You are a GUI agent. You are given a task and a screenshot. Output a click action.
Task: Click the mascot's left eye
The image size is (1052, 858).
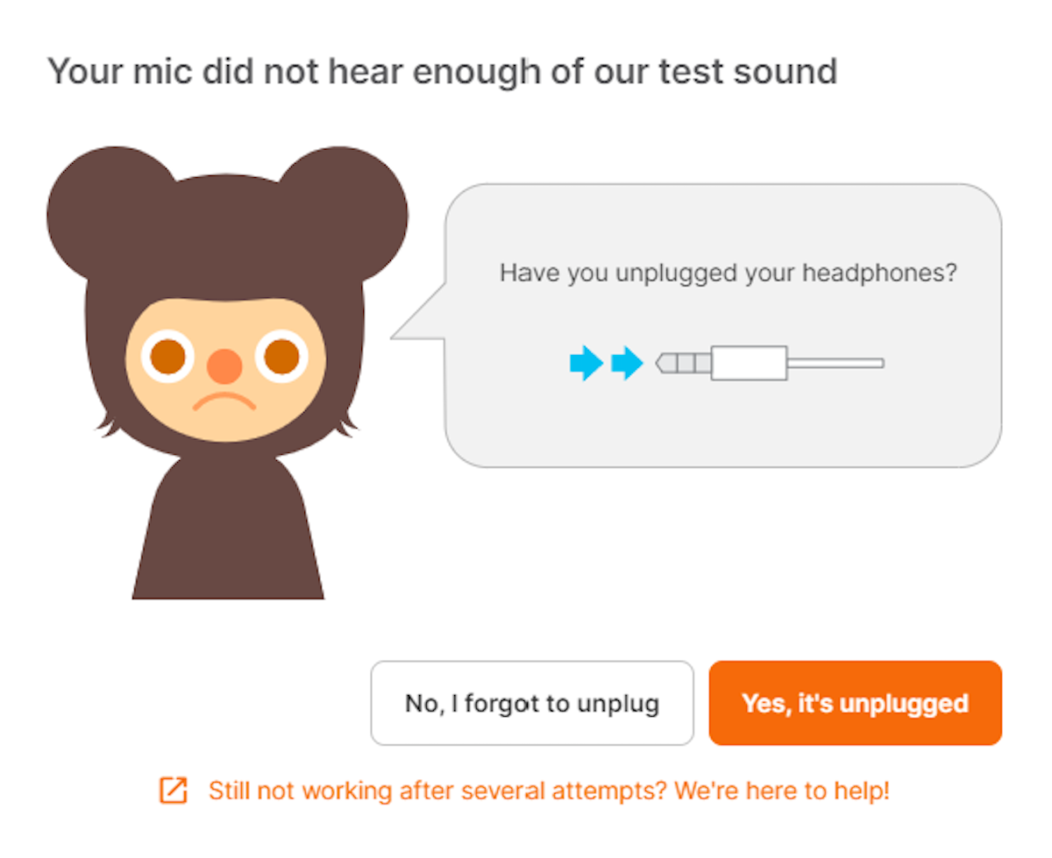(167, 357)
